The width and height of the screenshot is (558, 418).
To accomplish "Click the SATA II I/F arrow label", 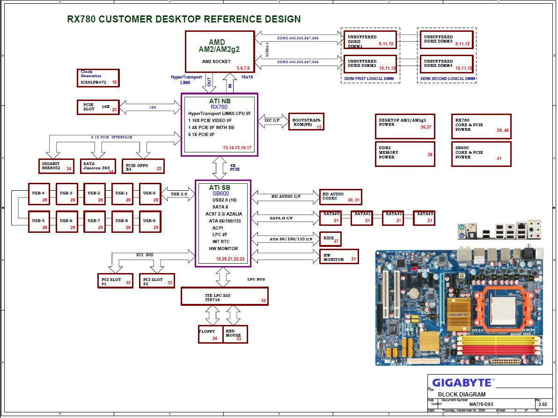I will (281, 218).
